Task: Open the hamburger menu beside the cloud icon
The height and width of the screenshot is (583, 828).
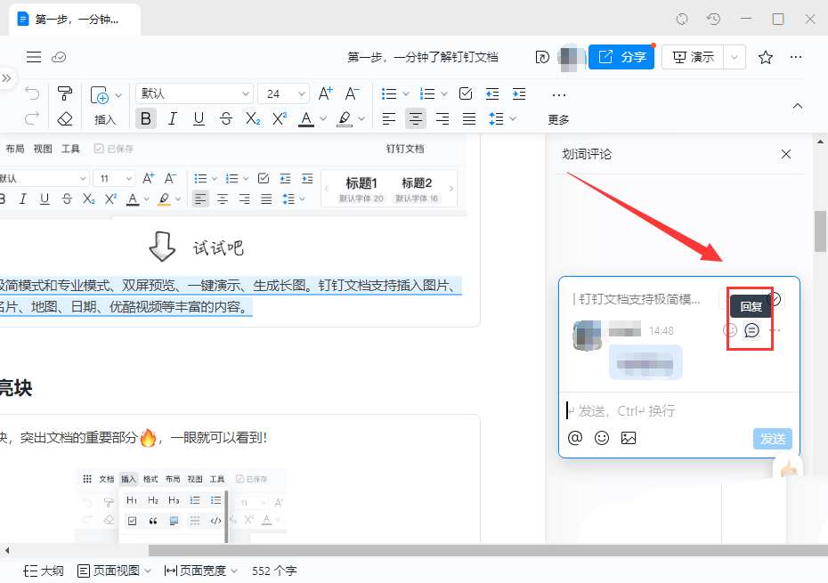Action: coord(34,57)
